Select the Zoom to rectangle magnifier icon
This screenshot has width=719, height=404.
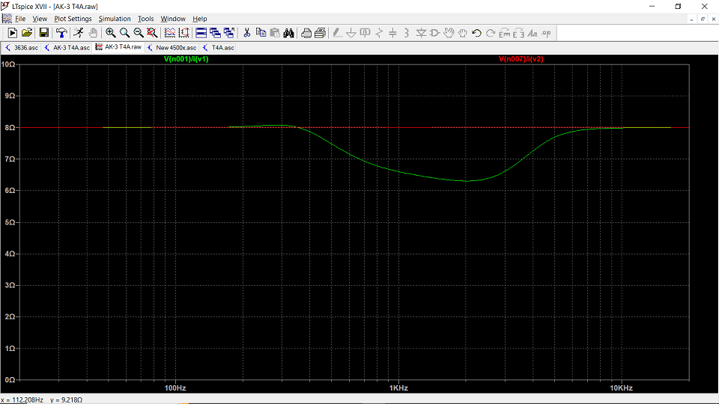coord(124,33)
